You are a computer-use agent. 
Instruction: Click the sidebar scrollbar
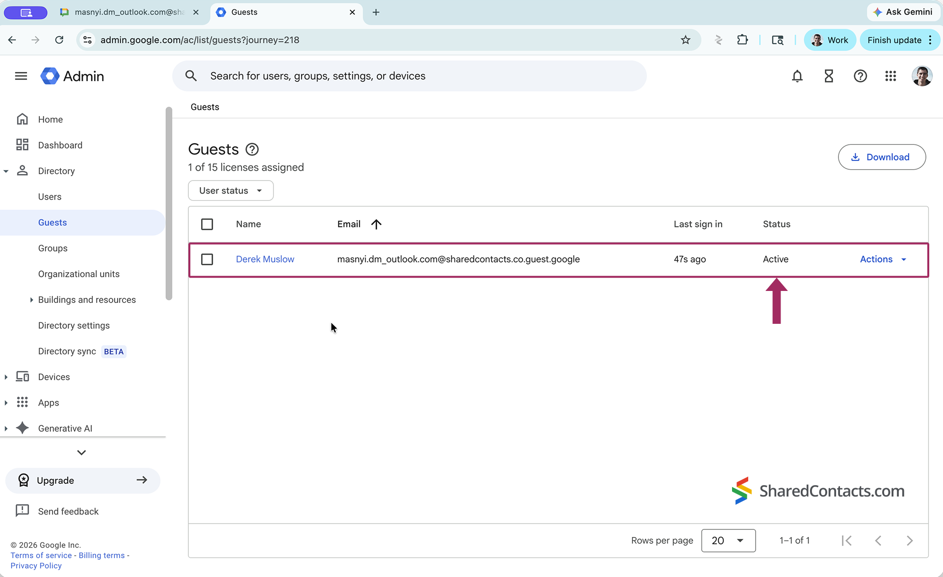169,203
